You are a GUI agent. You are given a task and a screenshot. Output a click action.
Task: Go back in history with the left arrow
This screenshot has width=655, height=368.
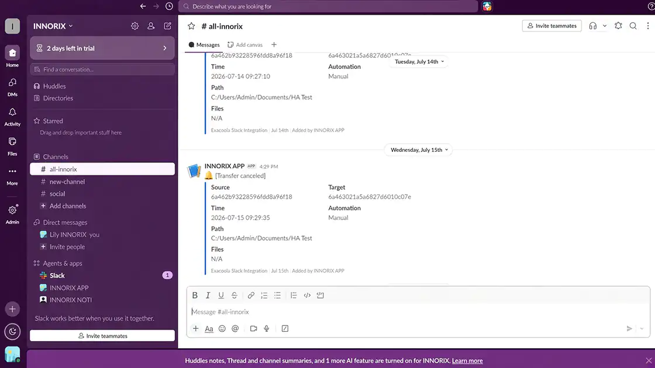click(x=143, y=6)
